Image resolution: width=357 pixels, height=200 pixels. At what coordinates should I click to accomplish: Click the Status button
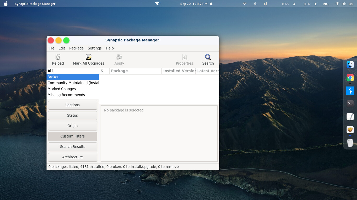(73, 115)
